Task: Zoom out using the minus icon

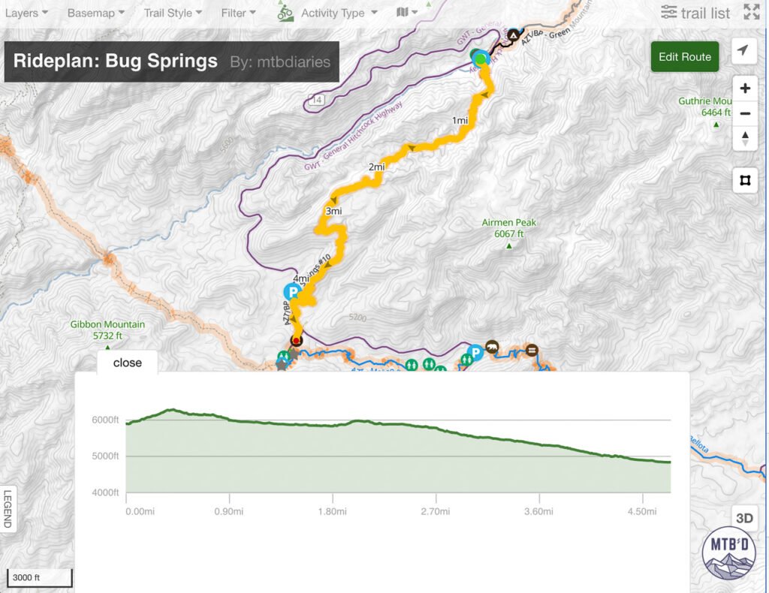Action: click(x=744, y=114)
